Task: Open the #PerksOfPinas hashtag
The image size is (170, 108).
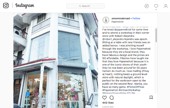Action: point(135,87)
